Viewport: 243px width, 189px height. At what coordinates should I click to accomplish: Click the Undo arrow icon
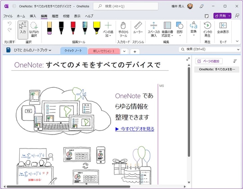(9, 24)
